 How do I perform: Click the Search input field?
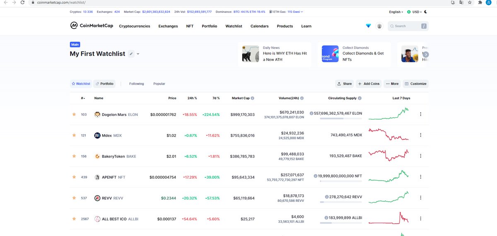pyautogui.click(x=408, y=26)
